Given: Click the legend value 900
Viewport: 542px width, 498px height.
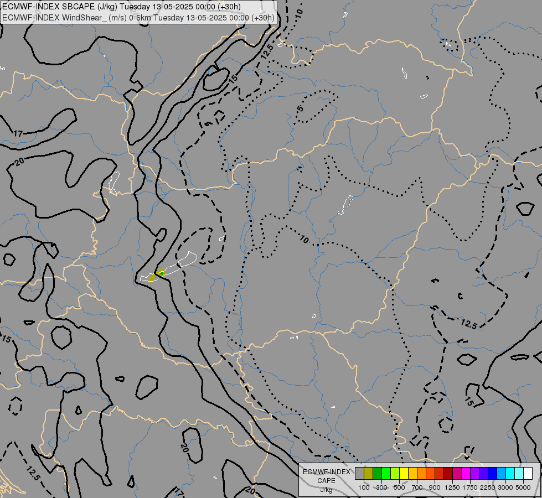Looking at the screenshot, I should [435, 487].
